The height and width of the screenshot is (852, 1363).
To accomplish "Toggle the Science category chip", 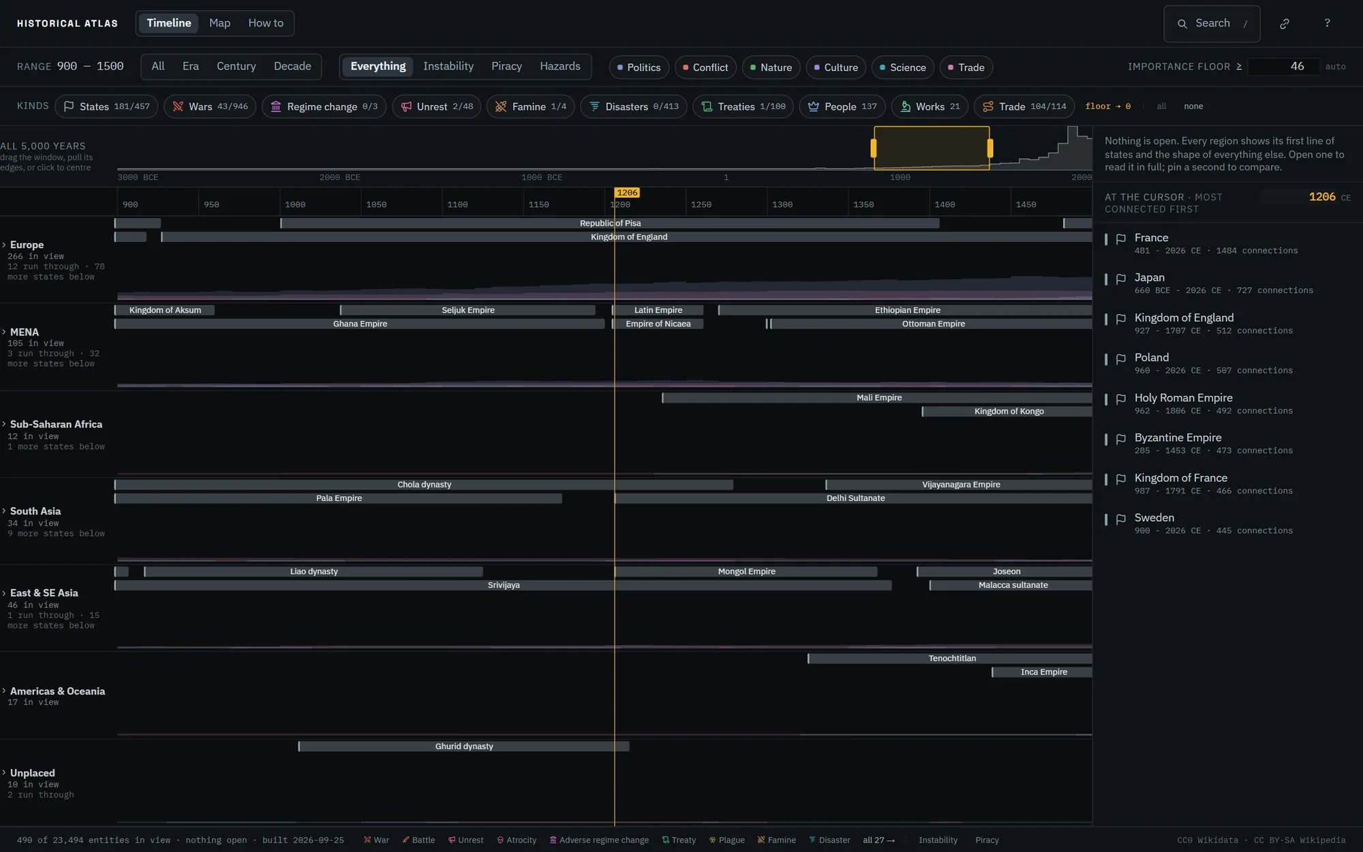I will (902, 67).
